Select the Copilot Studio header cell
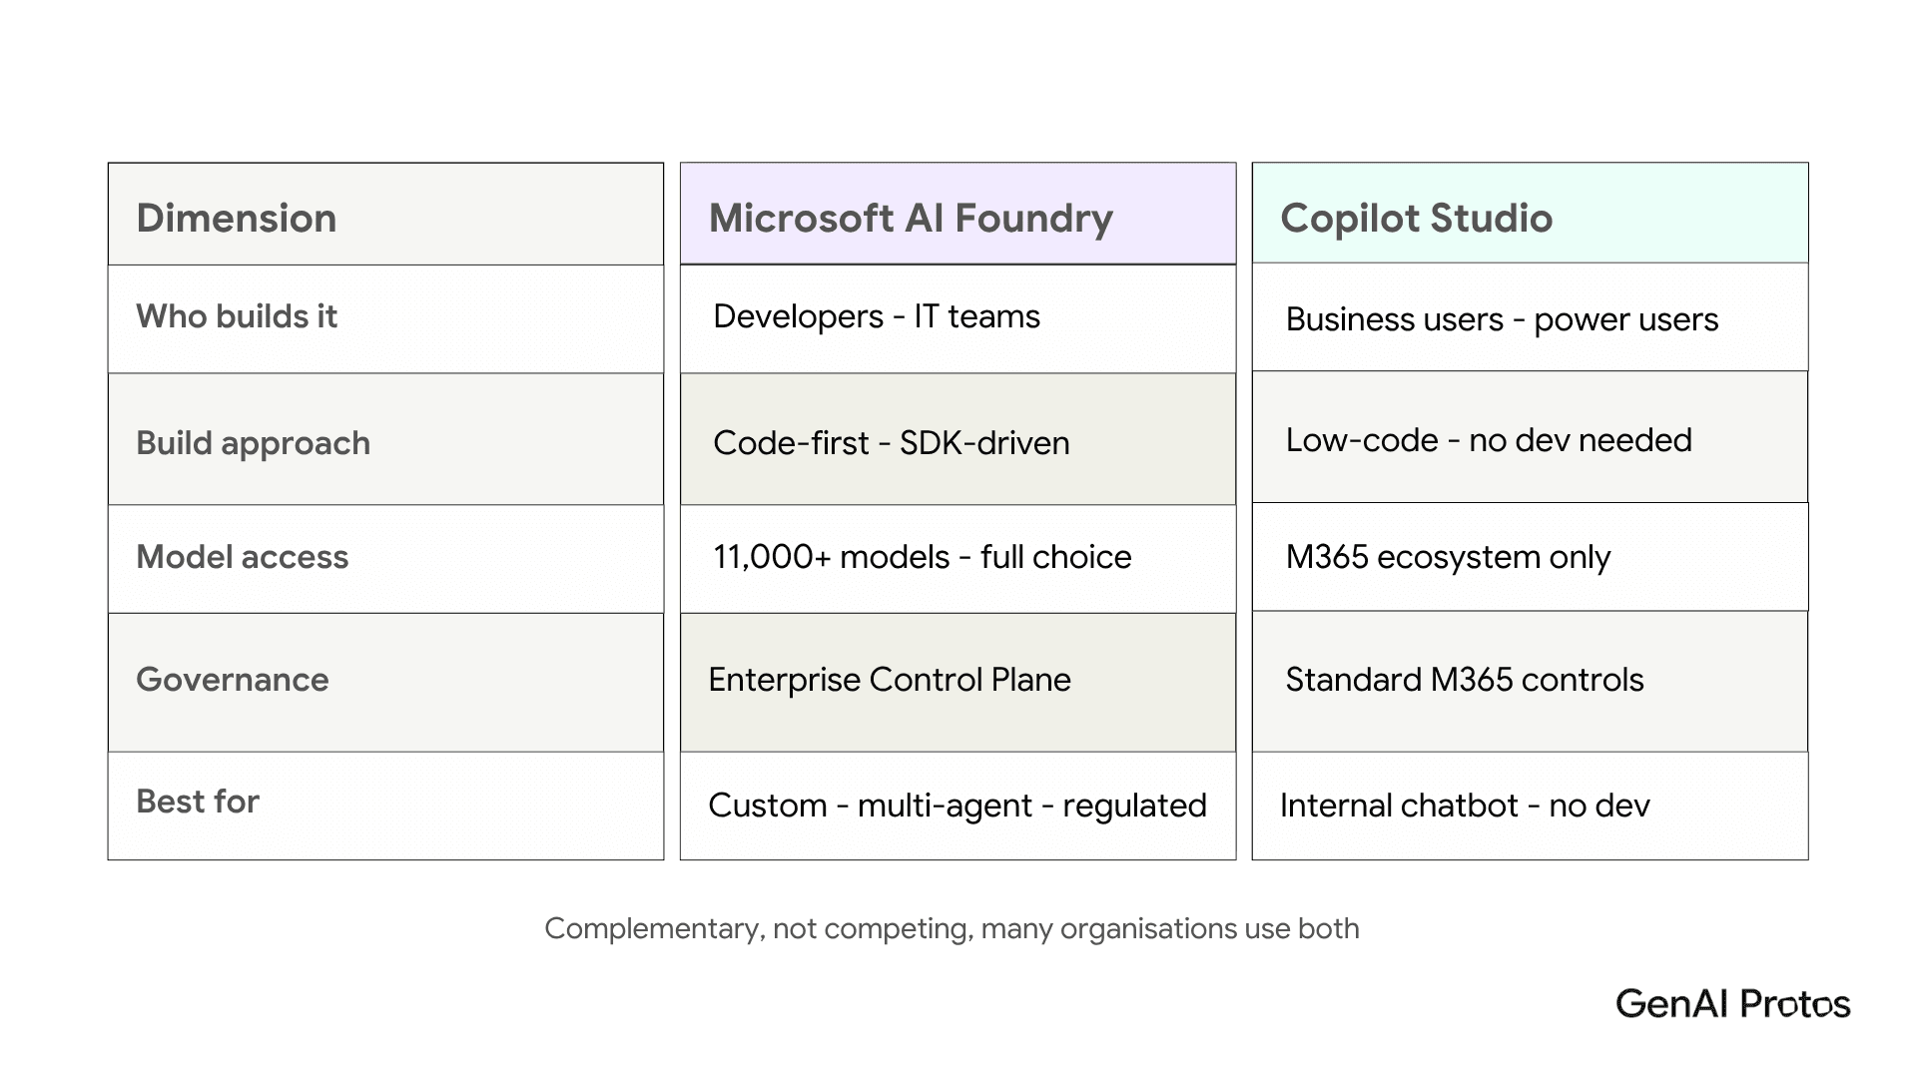Screen dimensions: 1917x1078 1530,213
